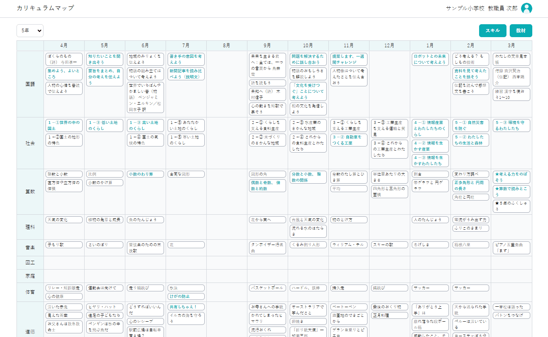The width and height of the screenshot is (548, 337).
Task: Select the 3-② 自動車をつくる工業 unit
Action: (349, 140)
